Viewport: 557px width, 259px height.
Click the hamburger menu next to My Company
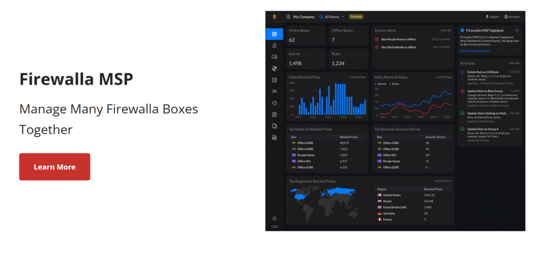[x=288, y=17]
